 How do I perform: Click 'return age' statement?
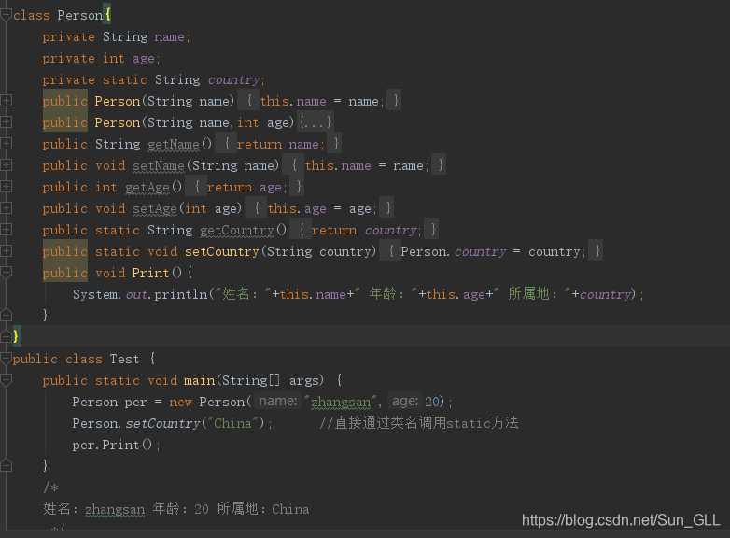tap(244, 187)
